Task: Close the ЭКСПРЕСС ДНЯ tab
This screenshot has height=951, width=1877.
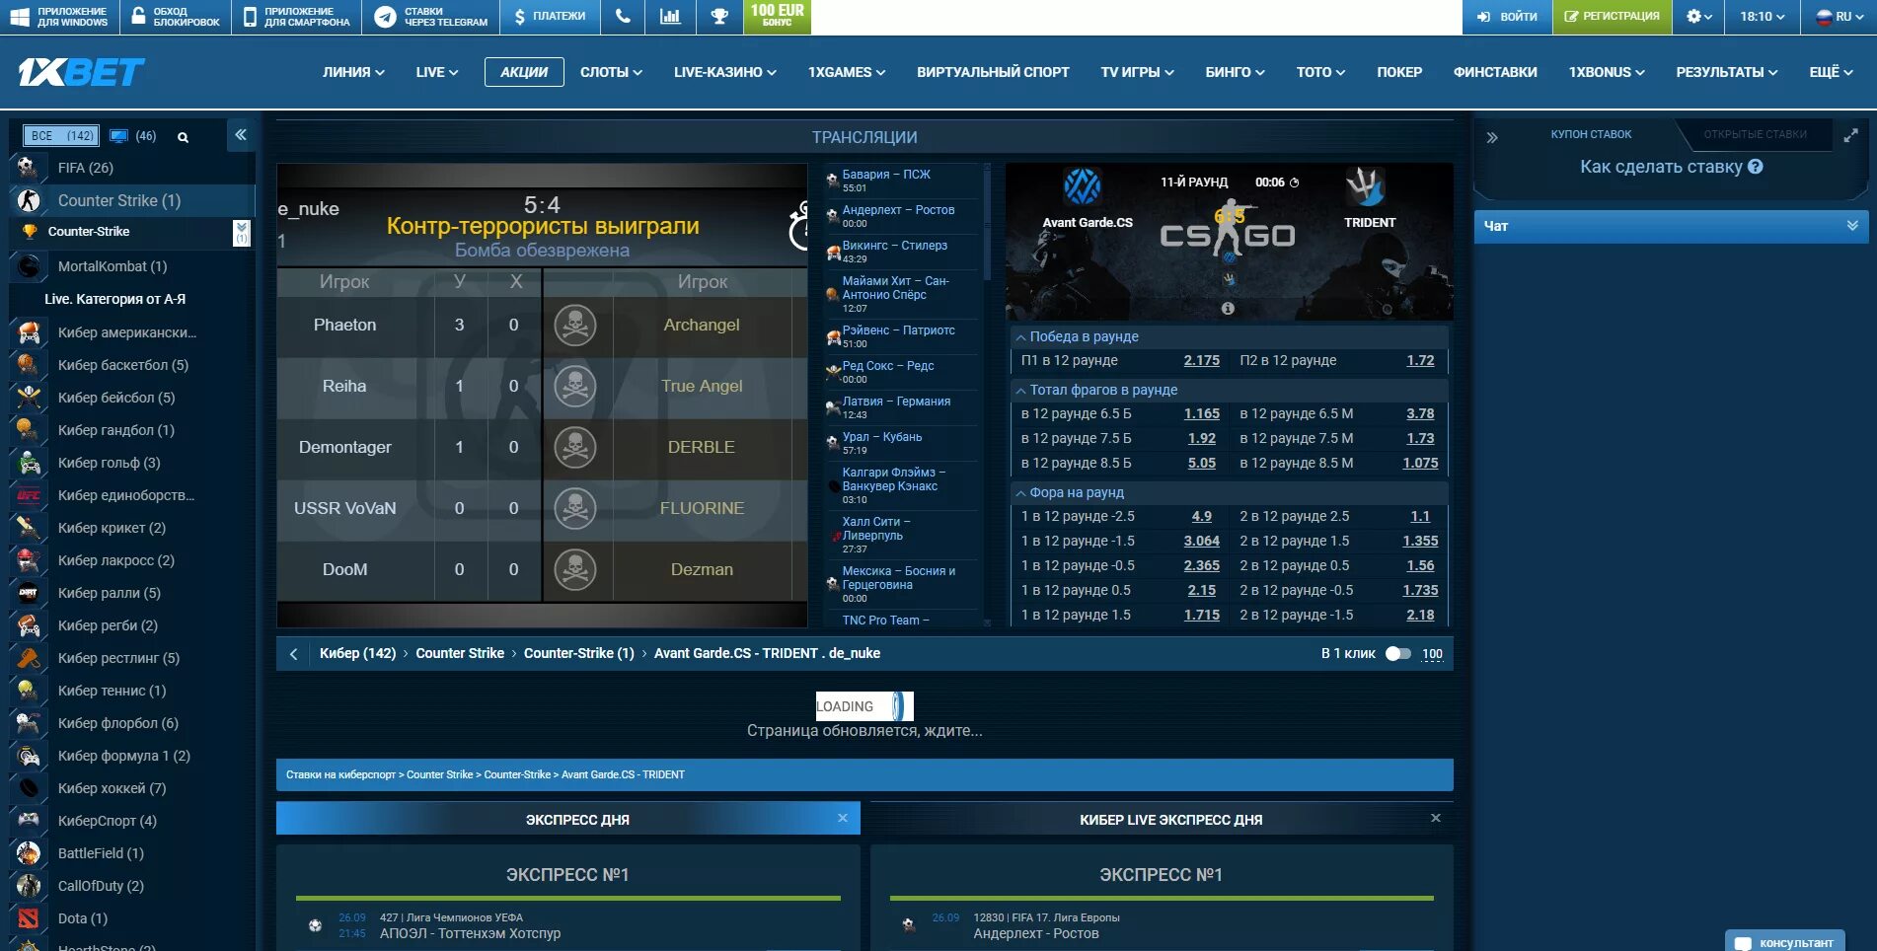Action: 843,818
